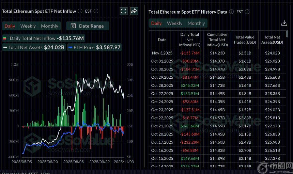The height and width of the screenshot is (174, 293).
Task: Select Daily tab on history table
Action: (156, 23)
